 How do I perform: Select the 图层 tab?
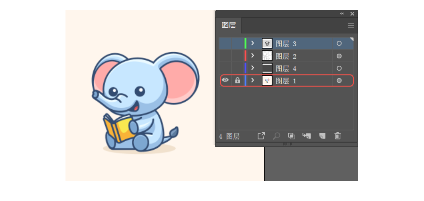(228, 25)
